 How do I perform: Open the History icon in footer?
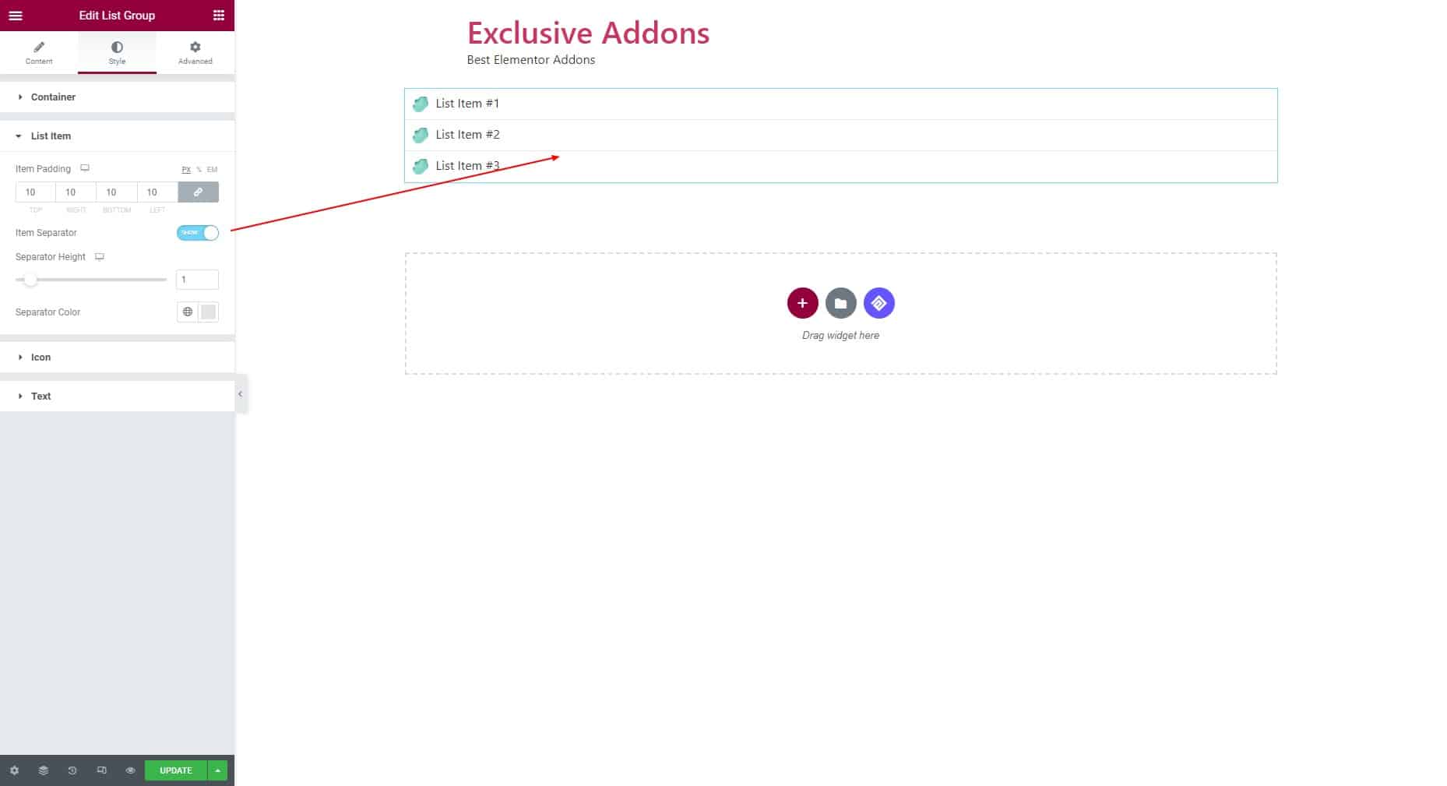tap(72, 770)
